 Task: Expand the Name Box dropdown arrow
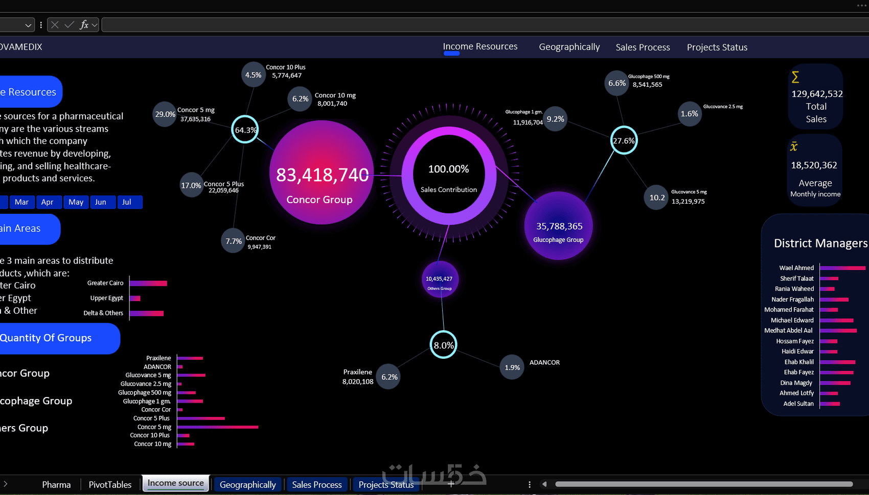(x=28, y=25)
